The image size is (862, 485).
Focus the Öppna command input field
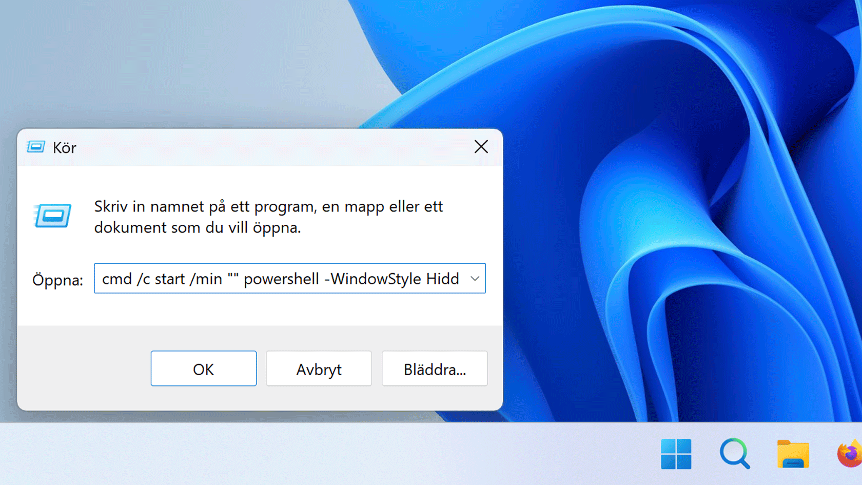pos(290,279)
